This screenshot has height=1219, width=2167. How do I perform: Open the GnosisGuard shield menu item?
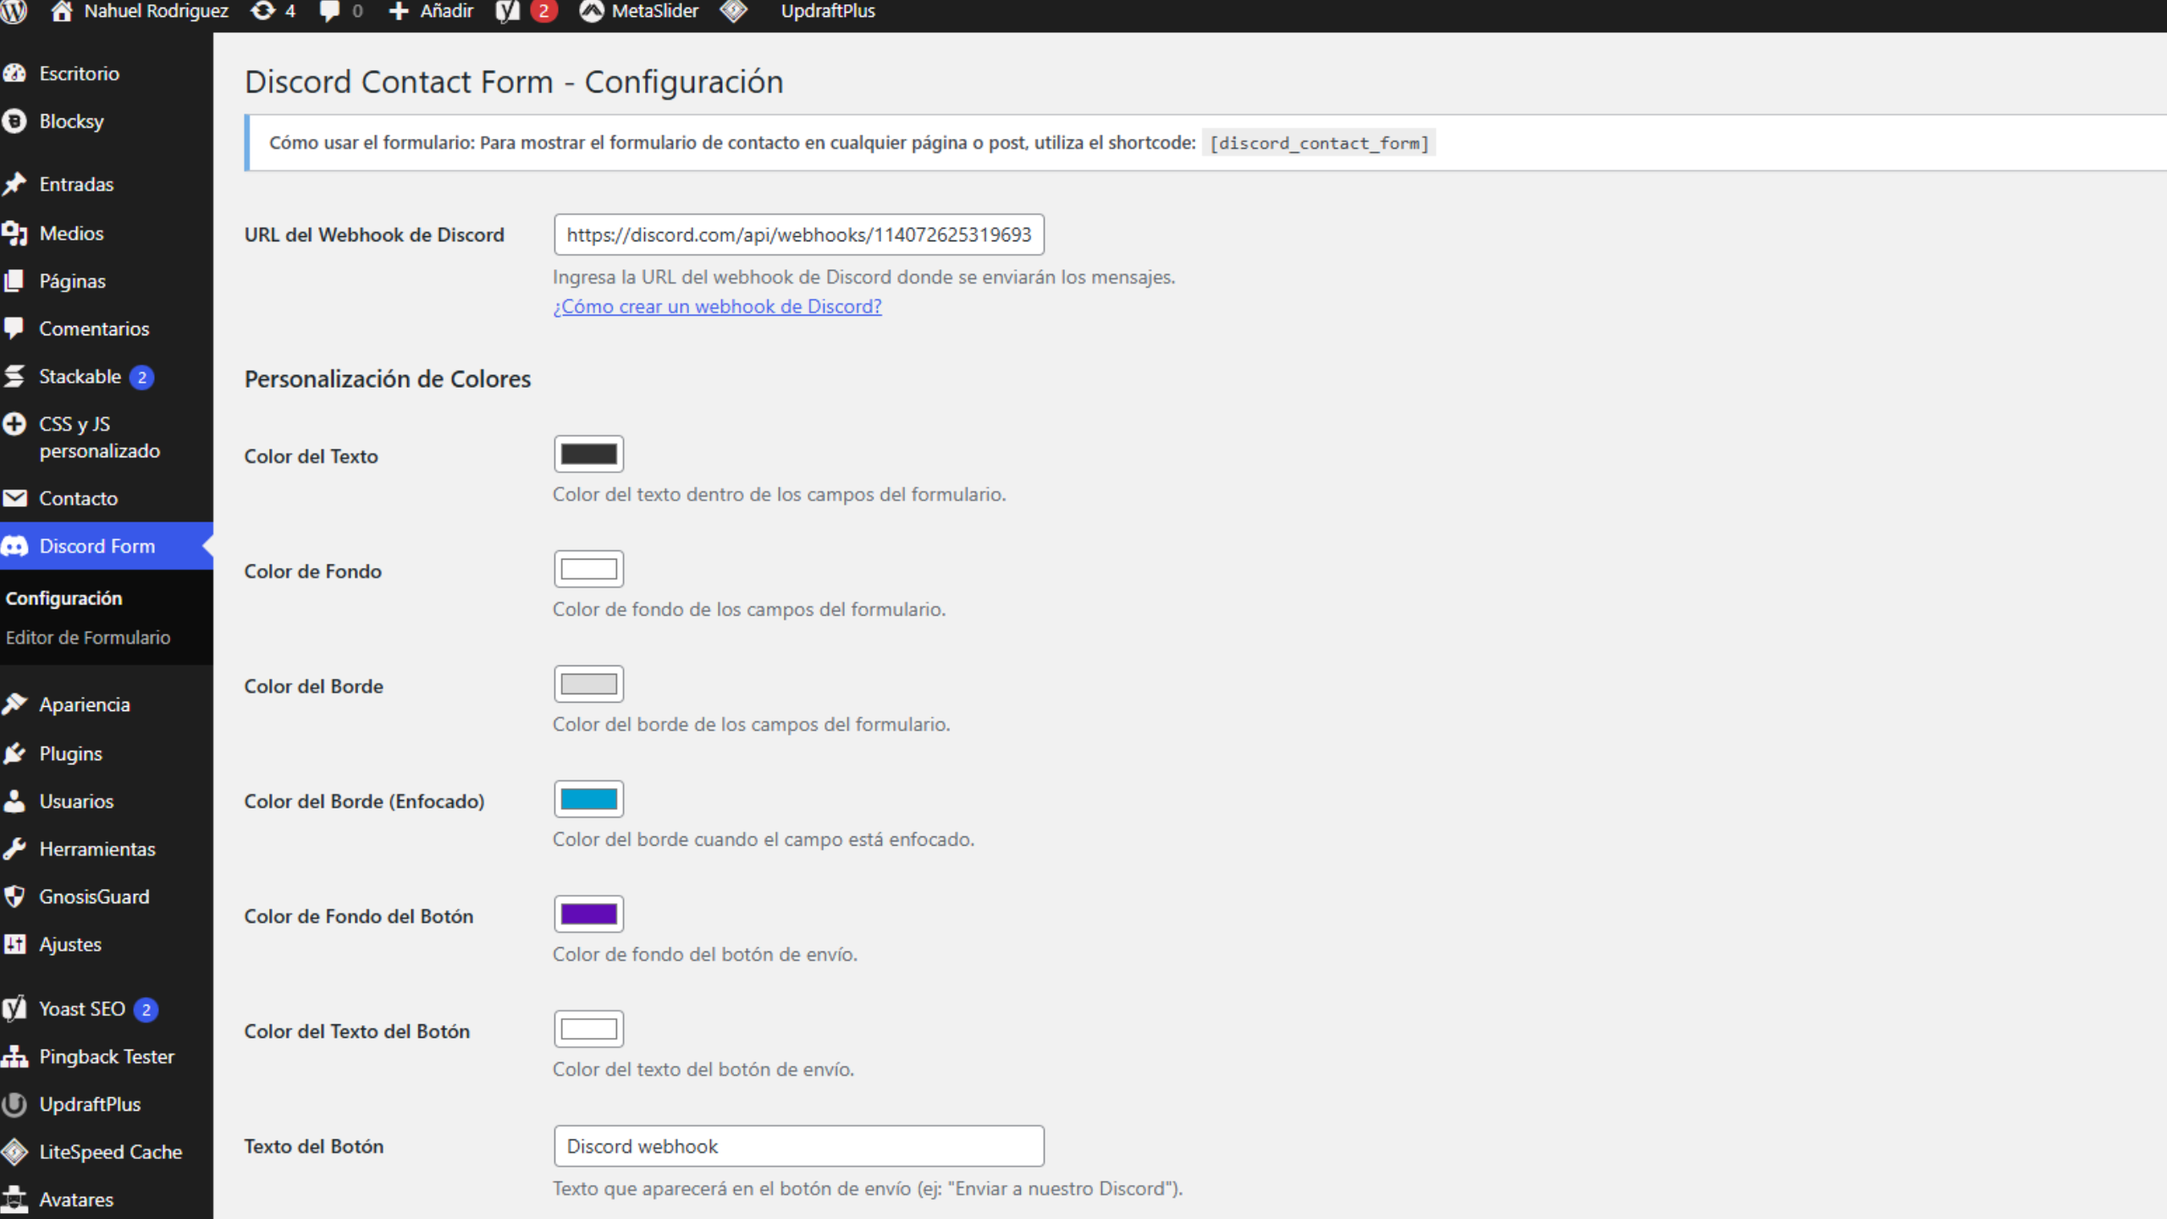click(x=93, y=896)
